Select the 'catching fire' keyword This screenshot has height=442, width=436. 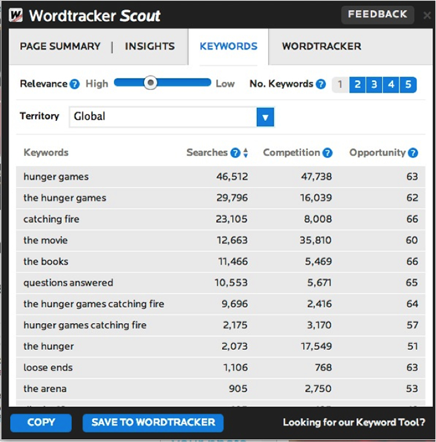(x=51, y=219)
